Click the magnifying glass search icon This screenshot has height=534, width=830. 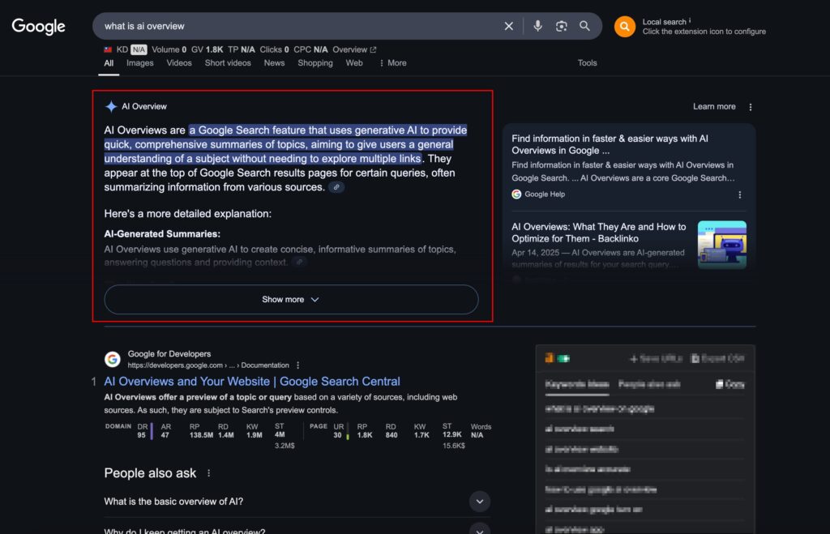tap(584, 26)
